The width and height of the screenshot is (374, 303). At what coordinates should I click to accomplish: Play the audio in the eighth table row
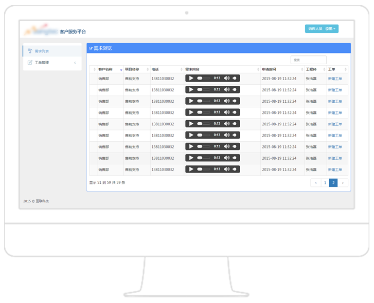[x=191, y=158]
